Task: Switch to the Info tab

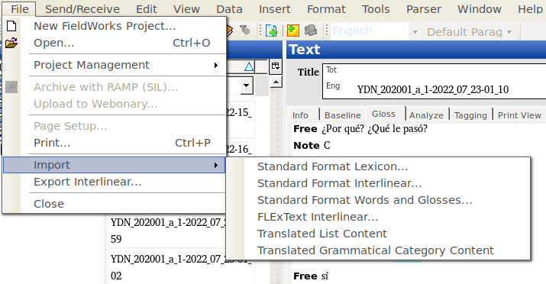Action: click(x=300, y=115)
